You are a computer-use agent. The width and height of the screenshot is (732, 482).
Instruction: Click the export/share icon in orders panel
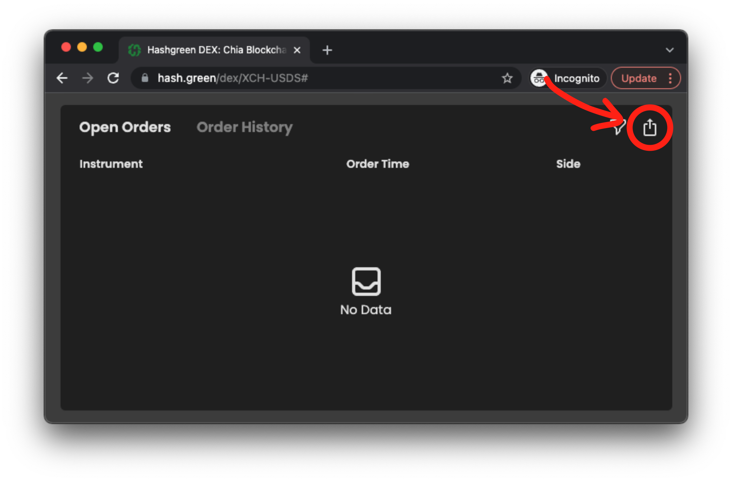(650, 127)
